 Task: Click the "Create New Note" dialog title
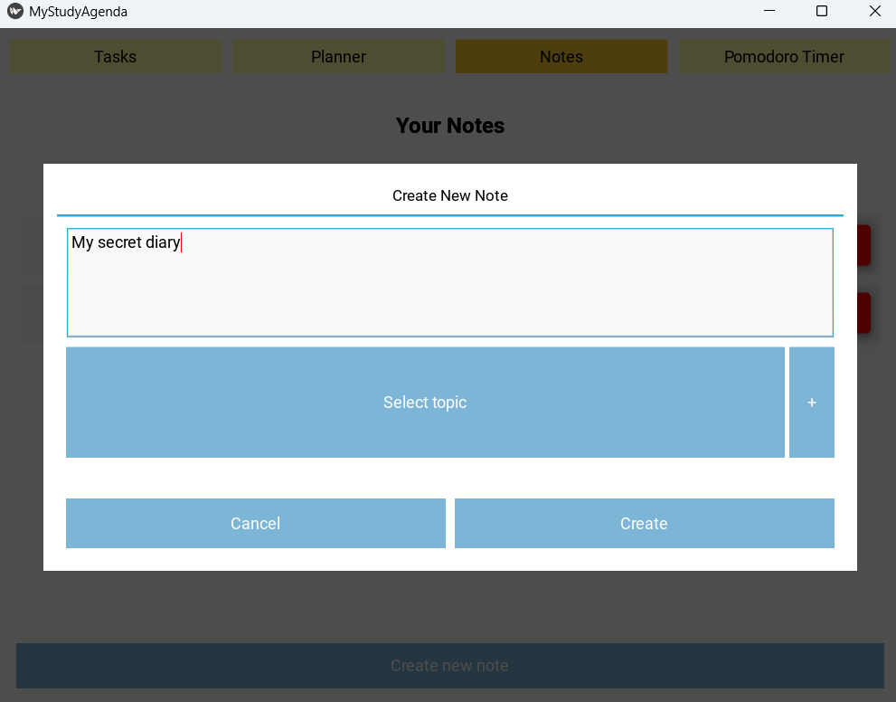pyautogui.click(x=449, y=196)
